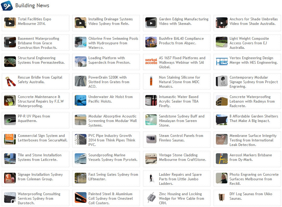The width and height of the screenshot is (282, 207).
Task: Click the Building News heading text
Action: 32,5
